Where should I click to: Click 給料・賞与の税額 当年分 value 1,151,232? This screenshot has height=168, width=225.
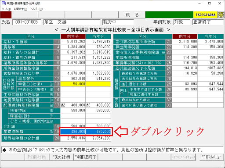[98, 57]
